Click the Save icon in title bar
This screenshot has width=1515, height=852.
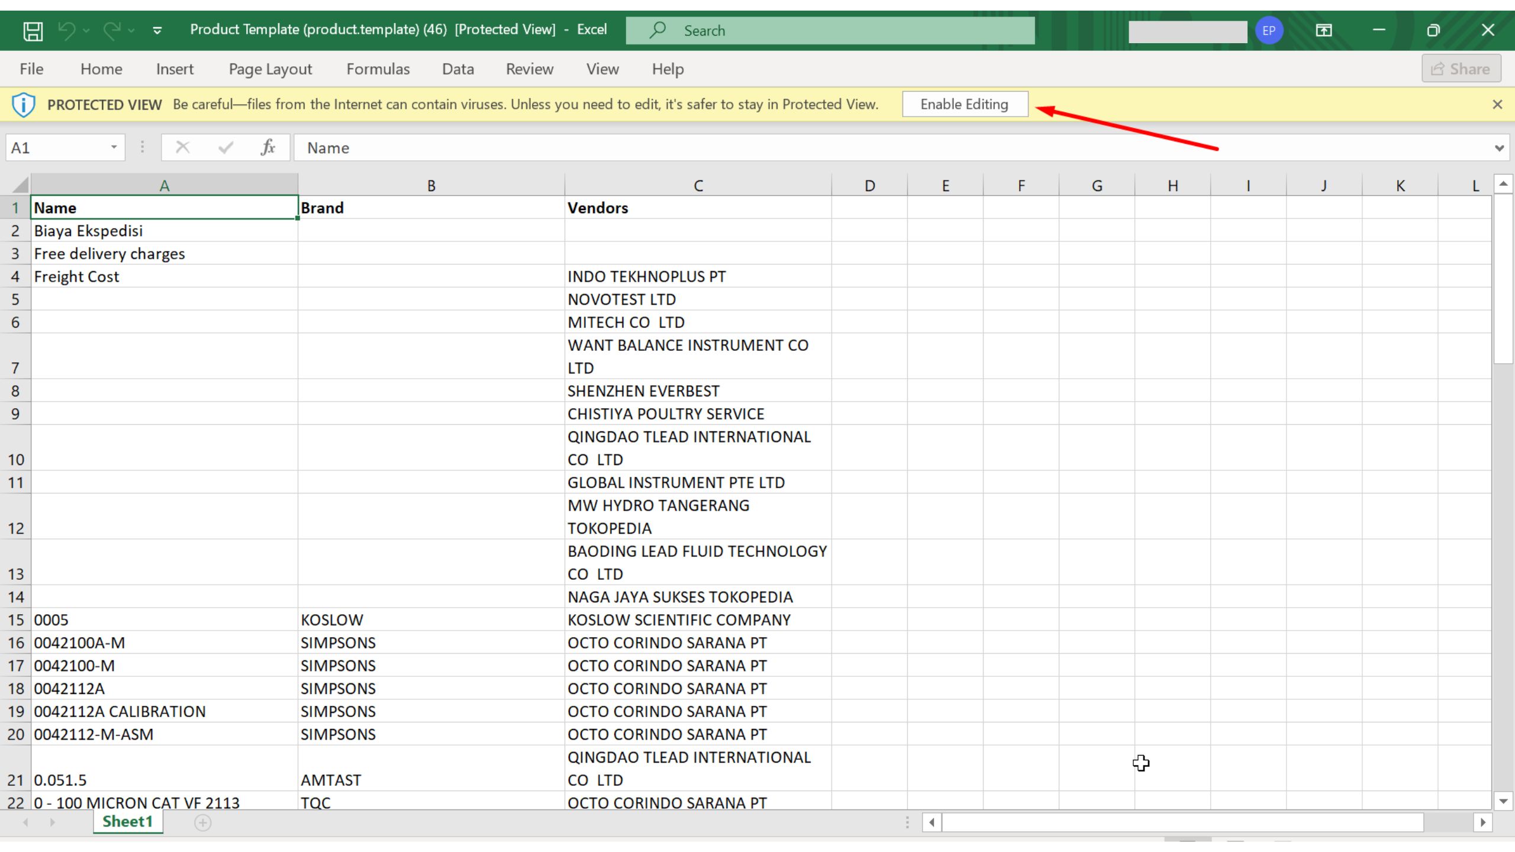pos(33,30)
